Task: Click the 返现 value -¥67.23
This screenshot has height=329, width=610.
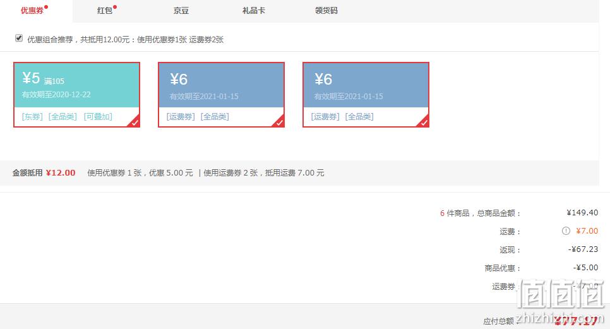Action: pyautogui.click(x=583, y=249)
